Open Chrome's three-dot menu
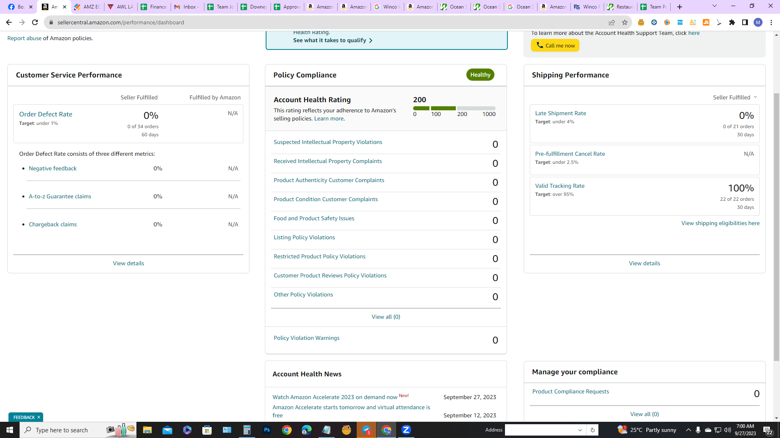 click(x=771, y=22)
